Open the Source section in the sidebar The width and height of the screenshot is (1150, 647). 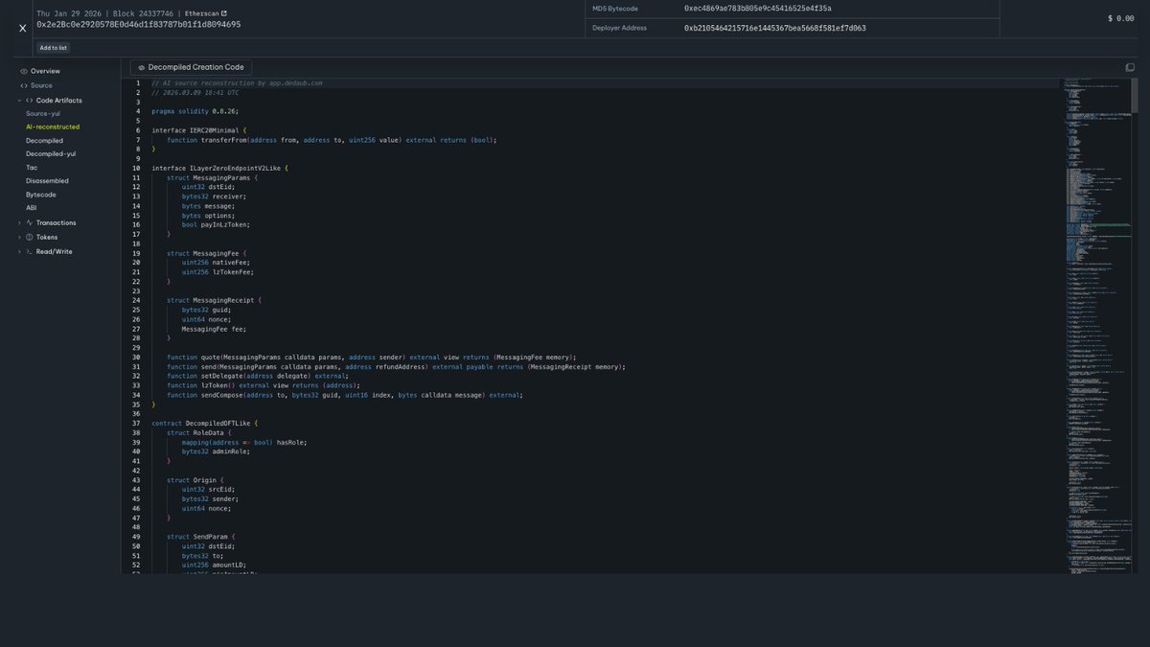[x=41, y=85]
